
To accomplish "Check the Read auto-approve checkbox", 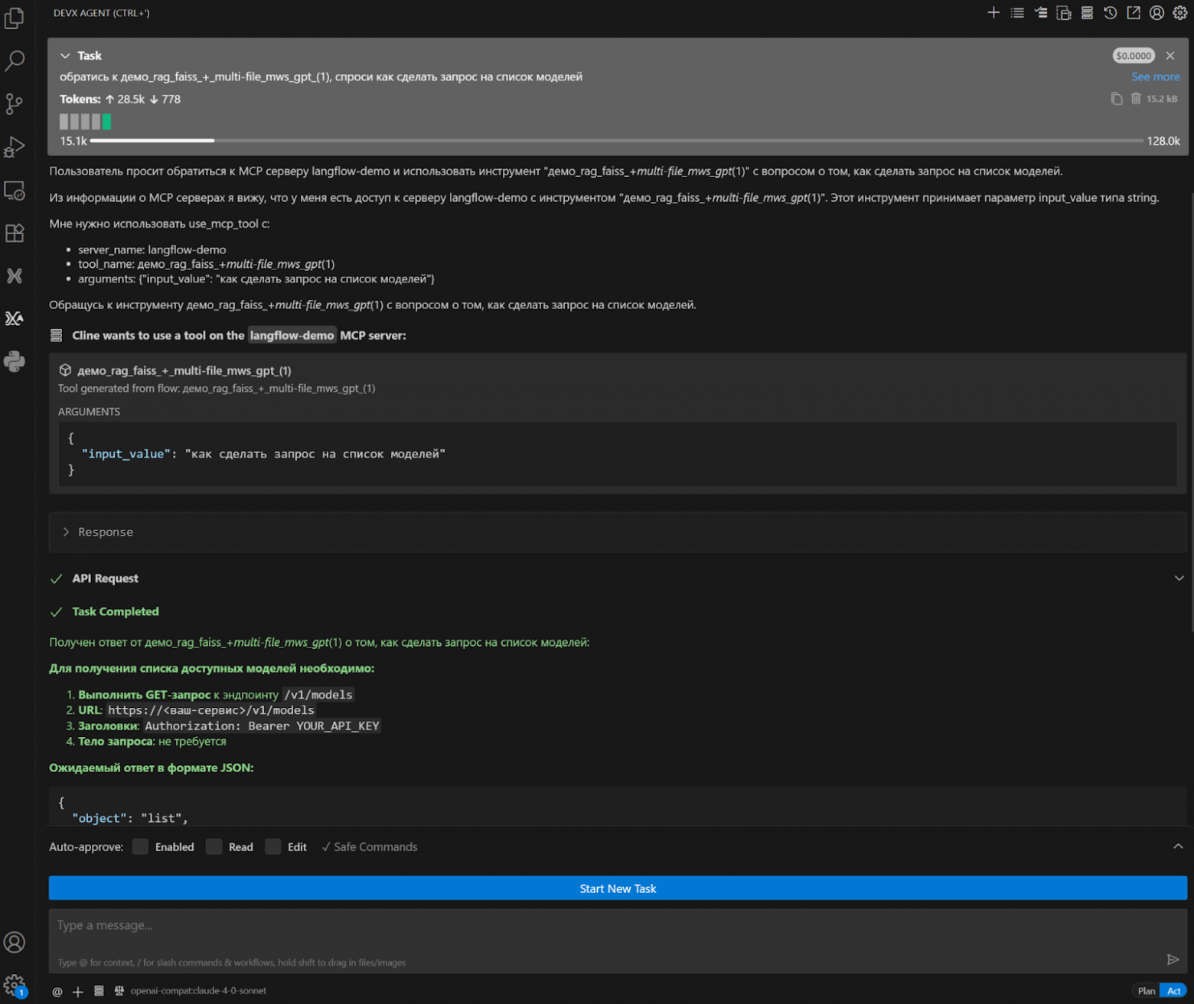I will [214, 847].
